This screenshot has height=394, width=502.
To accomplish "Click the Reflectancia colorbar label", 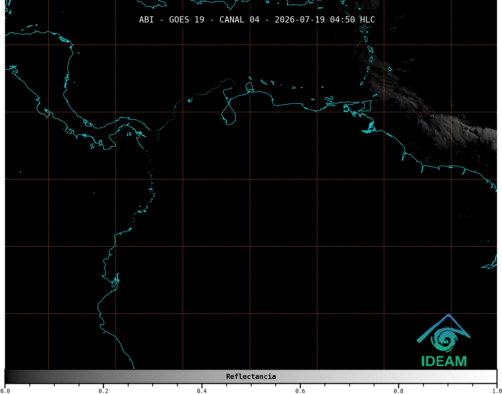I will click(x=251, y=377).
